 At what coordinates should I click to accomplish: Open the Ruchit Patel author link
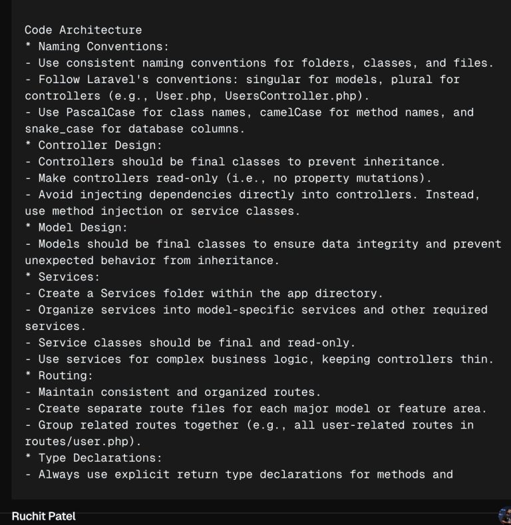(43, 516)
